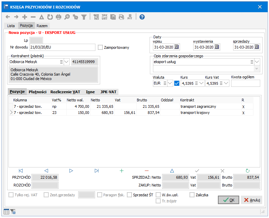
Task: Open calendar for data sprzedaży
Action: 256,47
